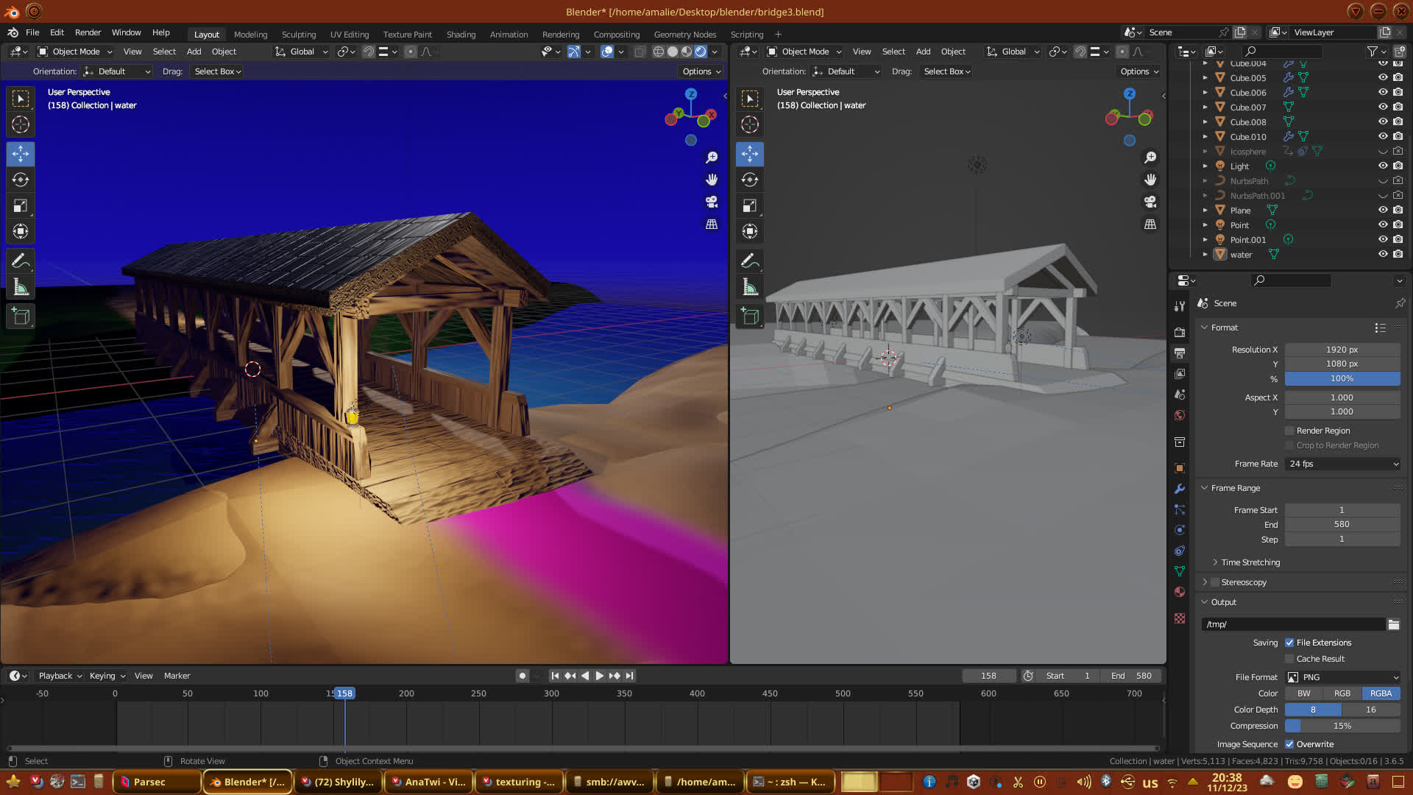Set Color mode to RGB
This screenshot has width=1413, height=795.
pyautogui.click(x=1342, y=693)
